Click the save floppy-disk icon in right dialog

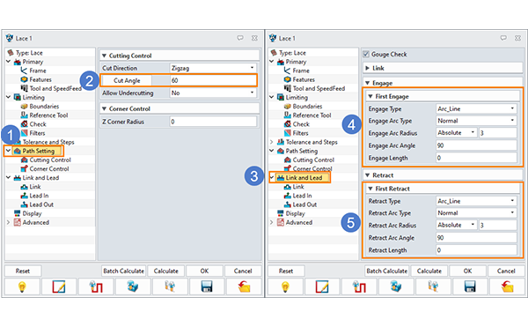tap(469, 286)
